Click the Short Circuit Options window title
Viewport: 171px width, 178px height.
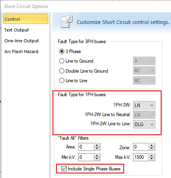[26, 6]
